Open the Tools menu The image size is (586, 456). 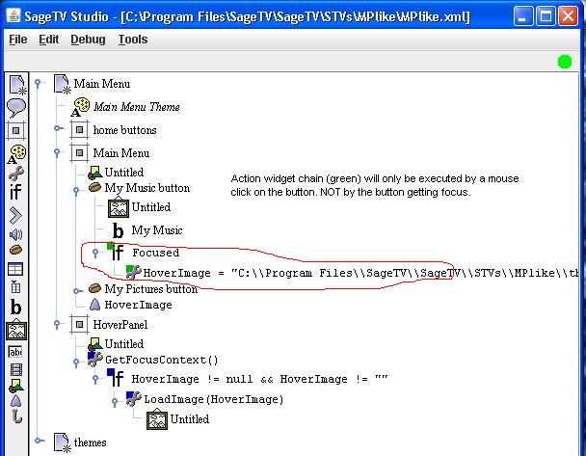[x=133, y=40]
